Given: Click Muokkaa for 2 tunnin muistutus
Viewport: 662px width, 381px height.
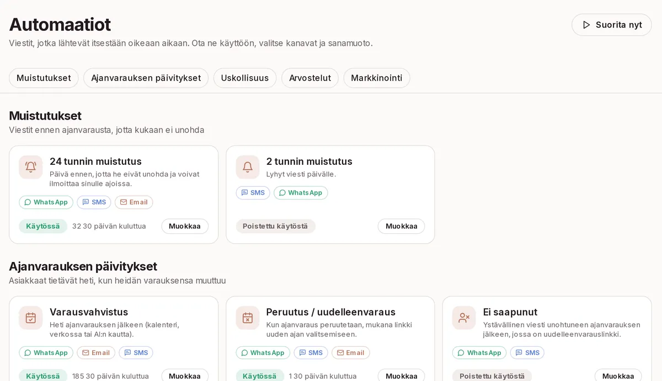Looking at the screenshot, I should [401, 226].
